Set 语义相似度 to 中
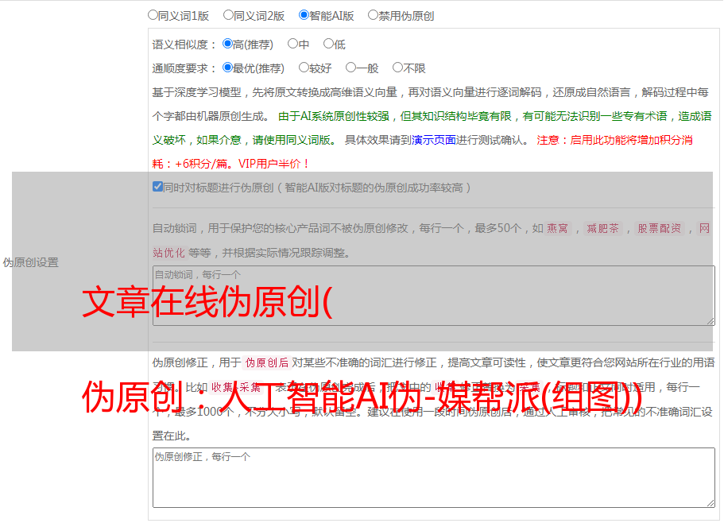The height and width of the screenshot is (523, 724). (292, 44)
